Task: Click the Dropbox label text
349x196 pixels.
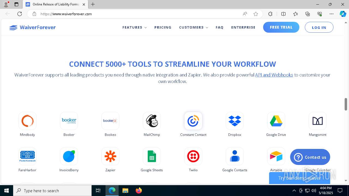Action: click(x=235, y=135)
